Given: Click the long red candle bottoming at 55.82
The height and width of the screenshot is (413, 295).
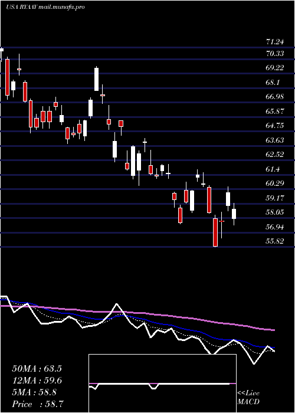Looking at the screenshot, I should click(x=215, y=231).
